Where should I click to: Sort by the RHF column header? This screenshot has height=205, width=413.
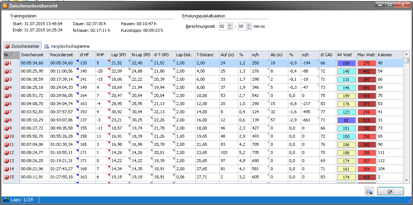pyautogui.click(x=103, y=55)
